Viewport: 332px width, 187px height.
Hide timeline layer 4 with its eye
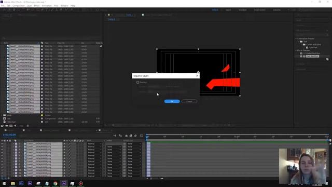tap(2, 153)
